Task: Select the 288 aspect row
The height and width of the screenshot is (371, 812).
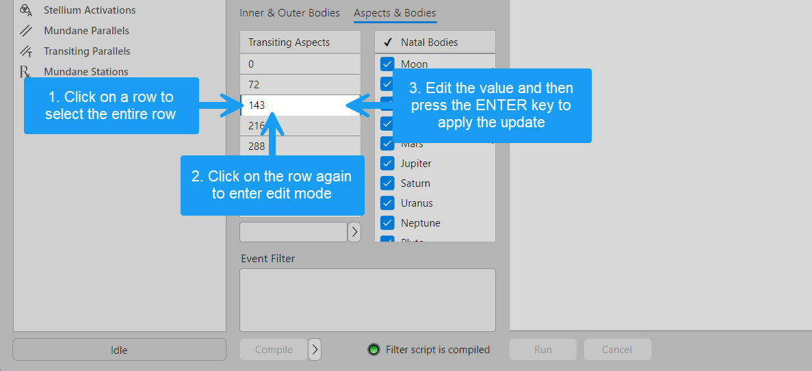Action: click(x=300, y=146)
